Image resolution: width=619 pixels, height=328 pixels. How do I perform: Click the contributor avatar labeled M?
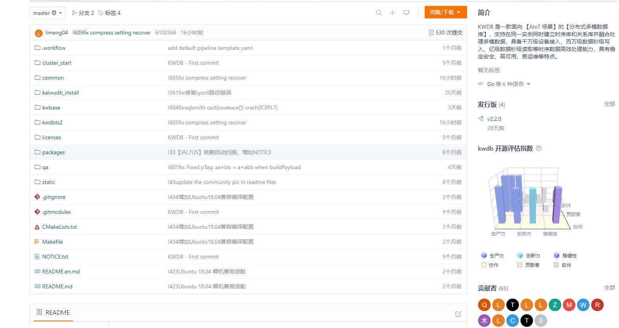pos(569,305)
